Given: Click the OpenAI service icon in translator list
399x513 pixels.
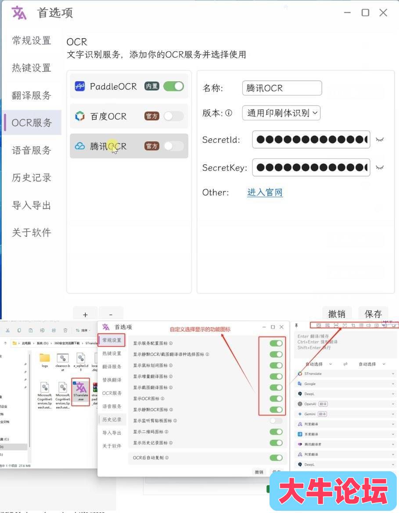Looking at the screenshot, I should click(x=300, y=404).
